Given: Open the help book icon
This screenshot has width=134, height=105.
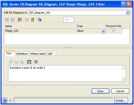Looking at the screenshot, I should (x=40, y=20).
